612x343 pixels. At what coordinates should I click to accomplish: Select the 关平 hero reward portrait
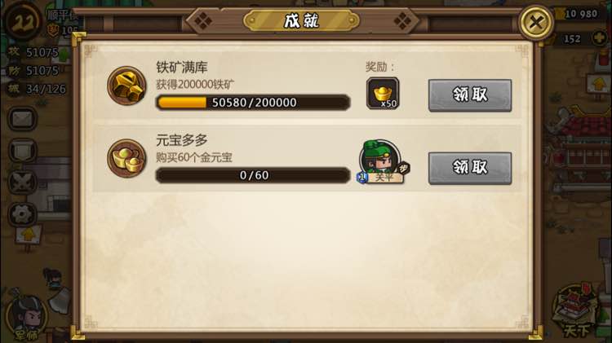(x=382, y=162)
